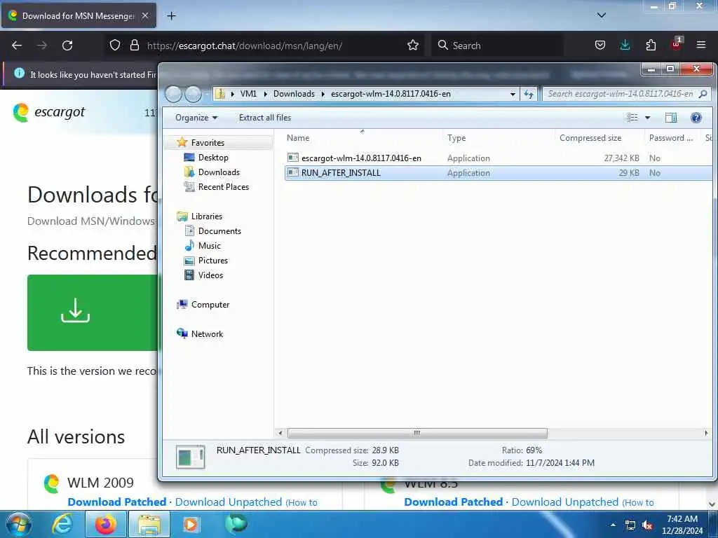Click the green recommended download button
The width and height of the screenshot is (718, 538).
tap(92, 312)
